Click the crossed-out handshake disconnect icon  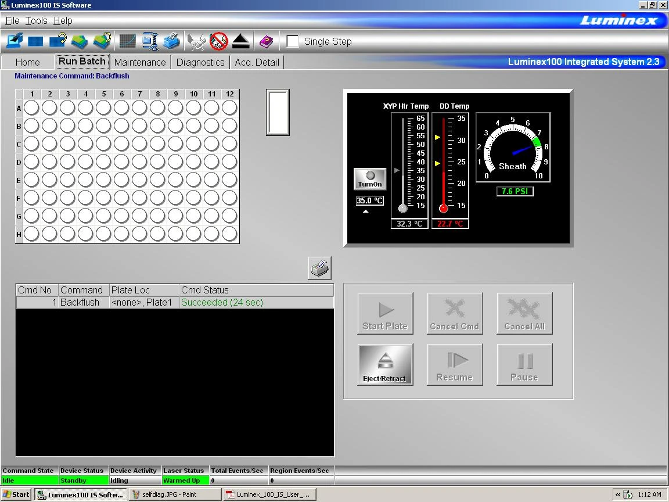pyautogui.click(x=219, y=41)
